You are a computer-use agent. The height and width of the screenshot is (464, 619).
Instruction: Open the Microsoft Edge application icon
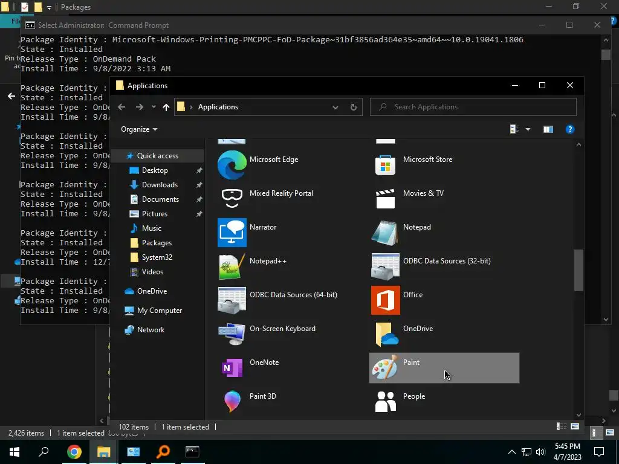tap(232, 165)
